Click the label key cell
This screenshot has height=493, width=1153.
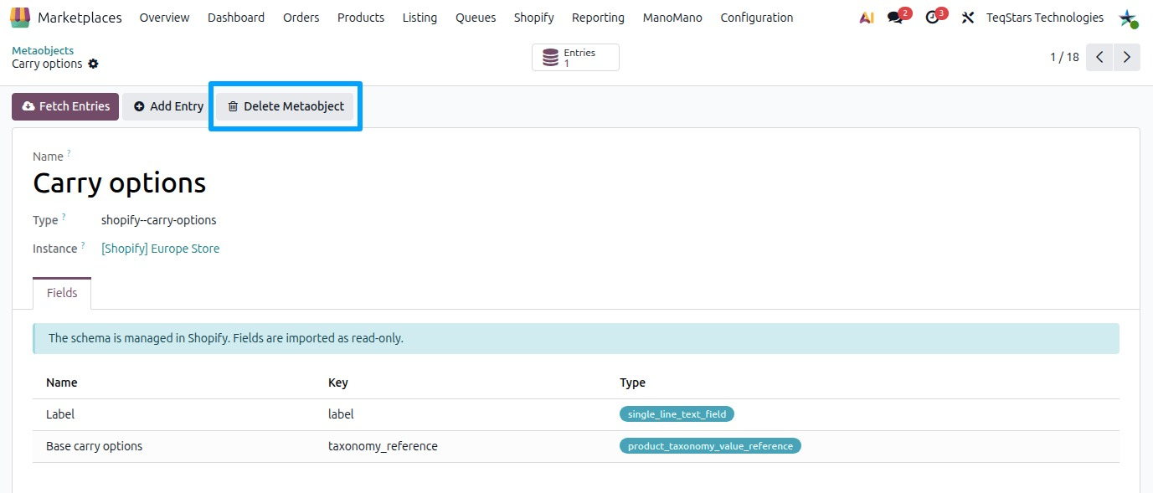click(342, 414)
